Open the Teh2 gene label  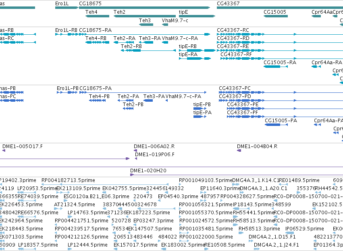pos(119,12)
